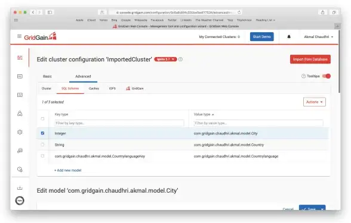This screenshot has height=223, width=351.
Task: Open the Akmal Chaudhri user menu
Action: click(x=318, y=37)
